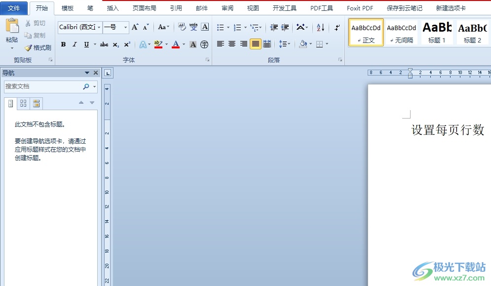
Task: Click the tab selector at the ruler corner
Action: click(x=108, y=74)
